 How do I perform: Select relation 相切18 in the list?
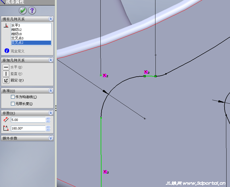31,34
